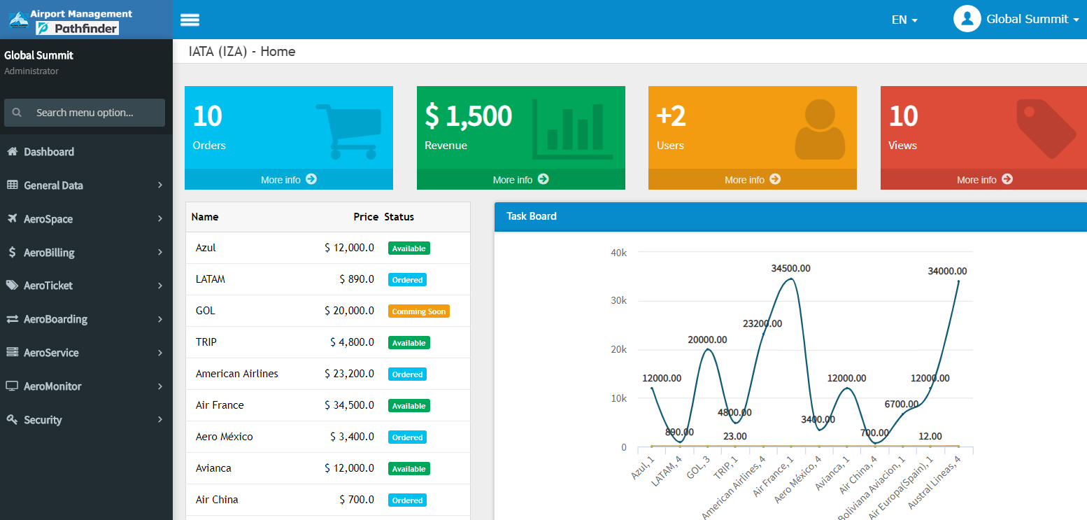Click the Comming Soon badge for GOL

418,311
